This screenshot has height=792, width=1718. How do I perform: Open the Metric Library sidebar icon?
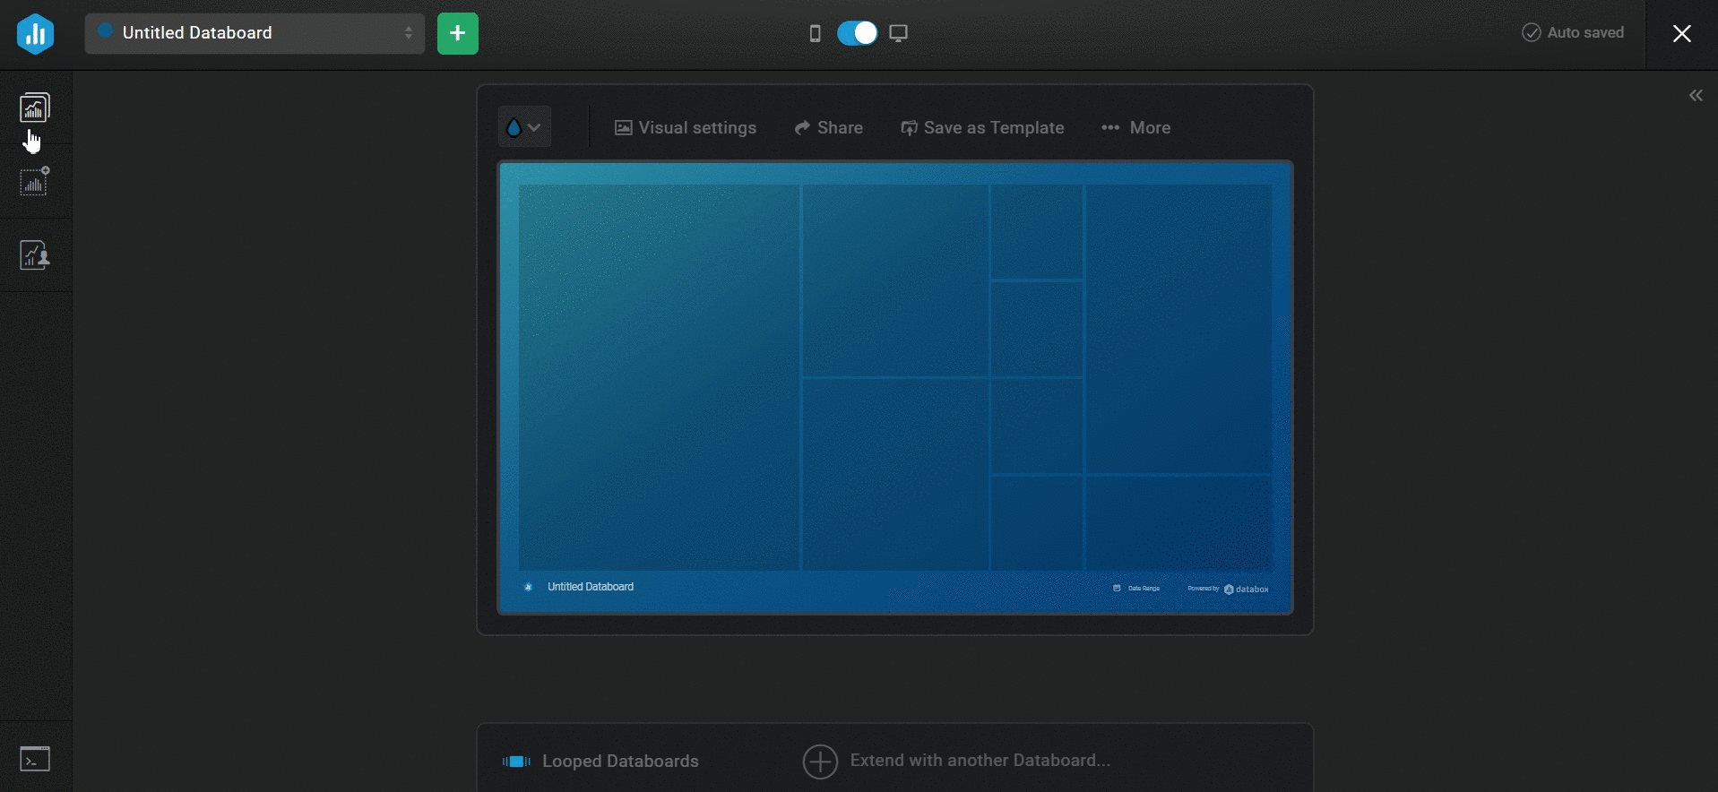[35, 182]
